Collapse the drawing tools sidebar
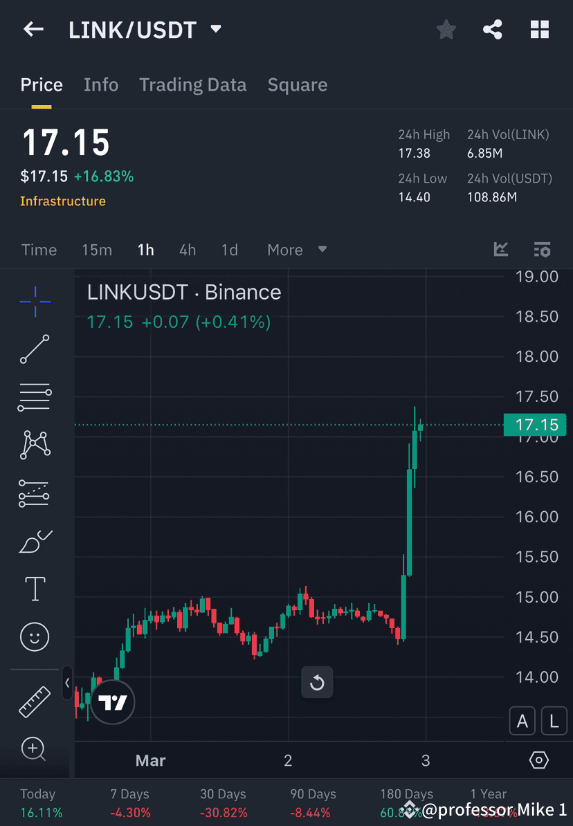 click(x=67, y=683)
